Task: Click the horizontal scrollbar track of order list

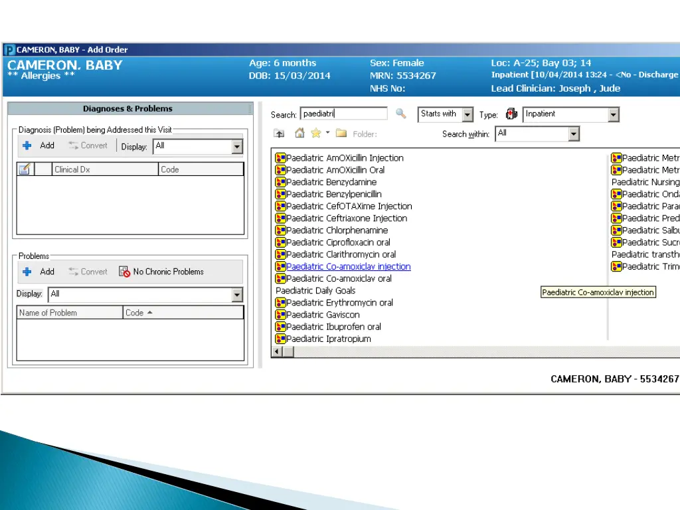Action: (x=485, y=352)
